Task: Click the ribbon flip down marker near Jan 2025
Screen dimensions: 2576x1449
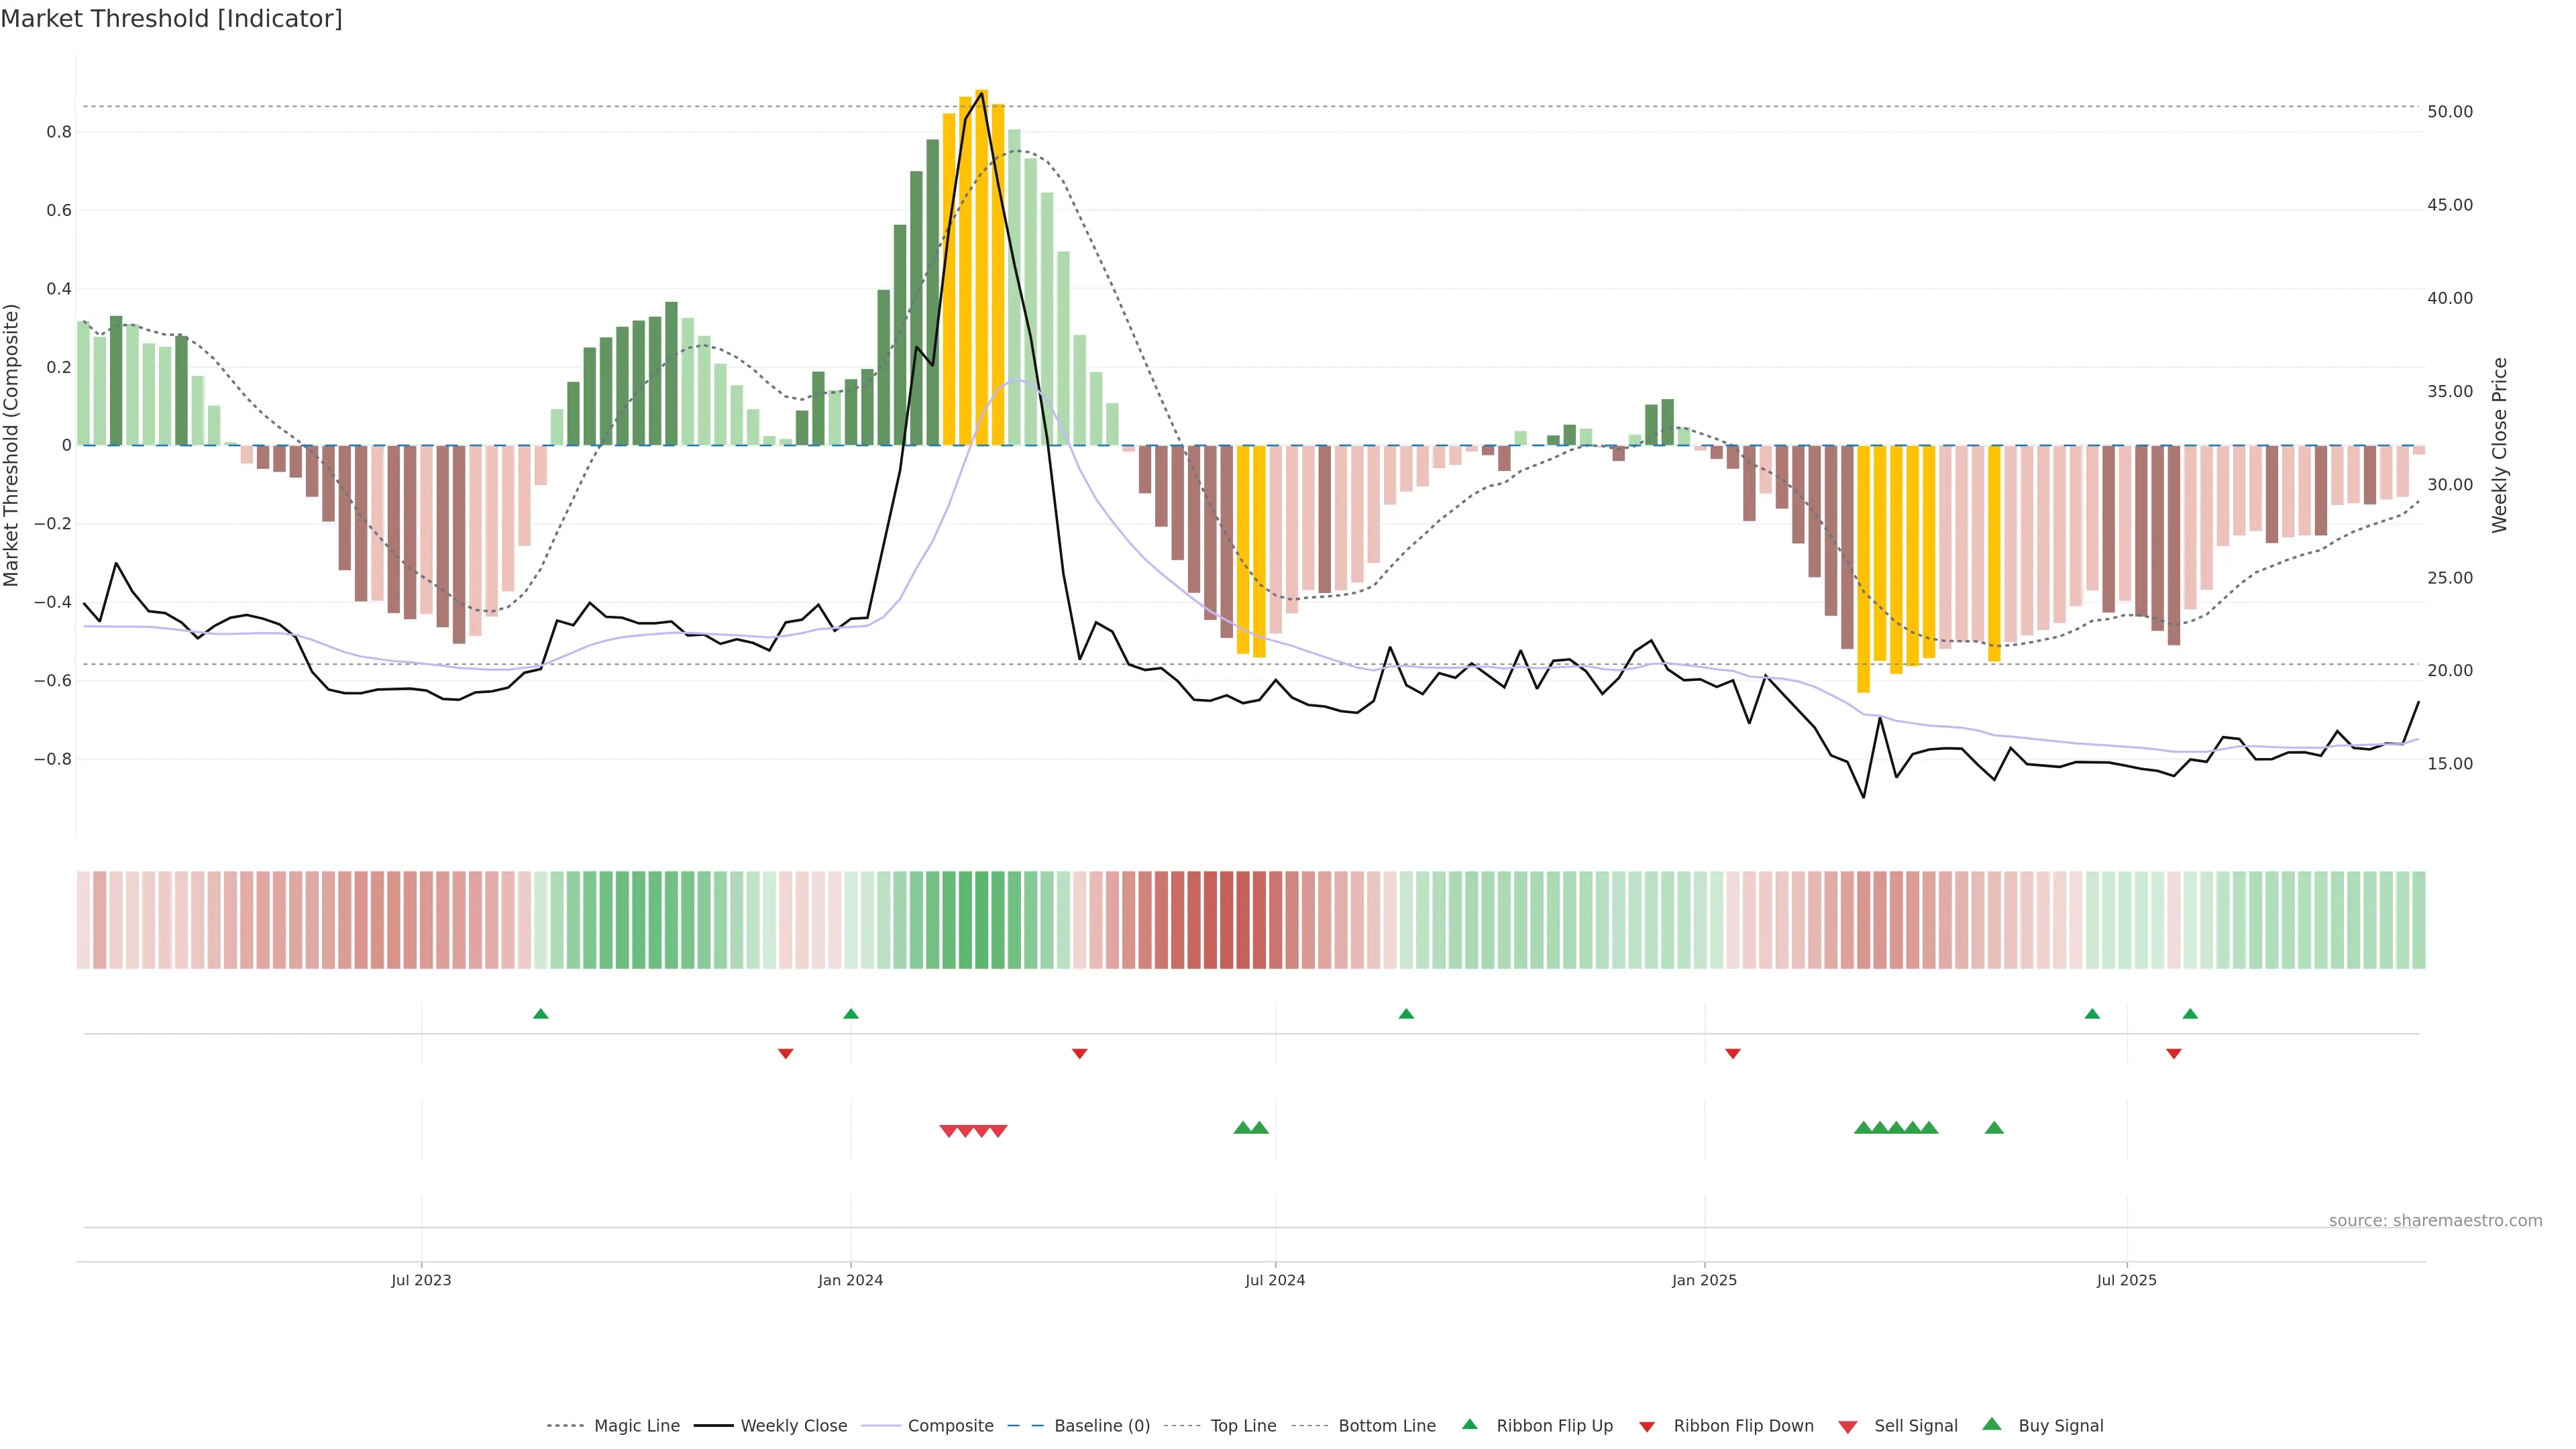Action: tap(1733, 1053)
